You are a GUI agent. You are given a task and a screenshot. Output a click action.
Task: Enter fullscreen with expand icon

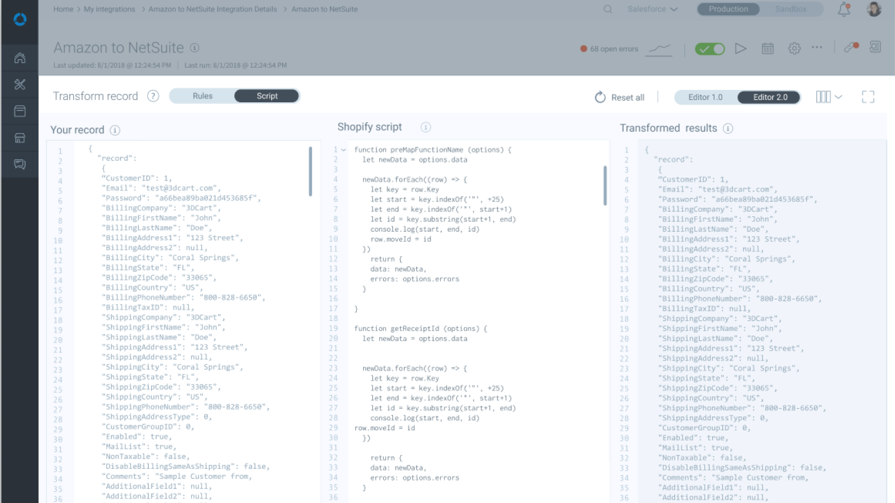click(868, 97)
